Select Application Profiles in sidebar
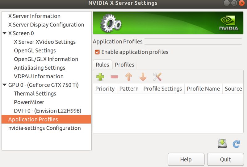The height and width of the screenshot is (167, 247). click(46, 119)
